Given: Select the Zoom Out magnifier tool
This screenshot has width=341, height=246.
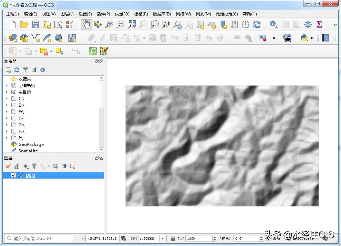Looking at the screenshot, I should [121, 24].
